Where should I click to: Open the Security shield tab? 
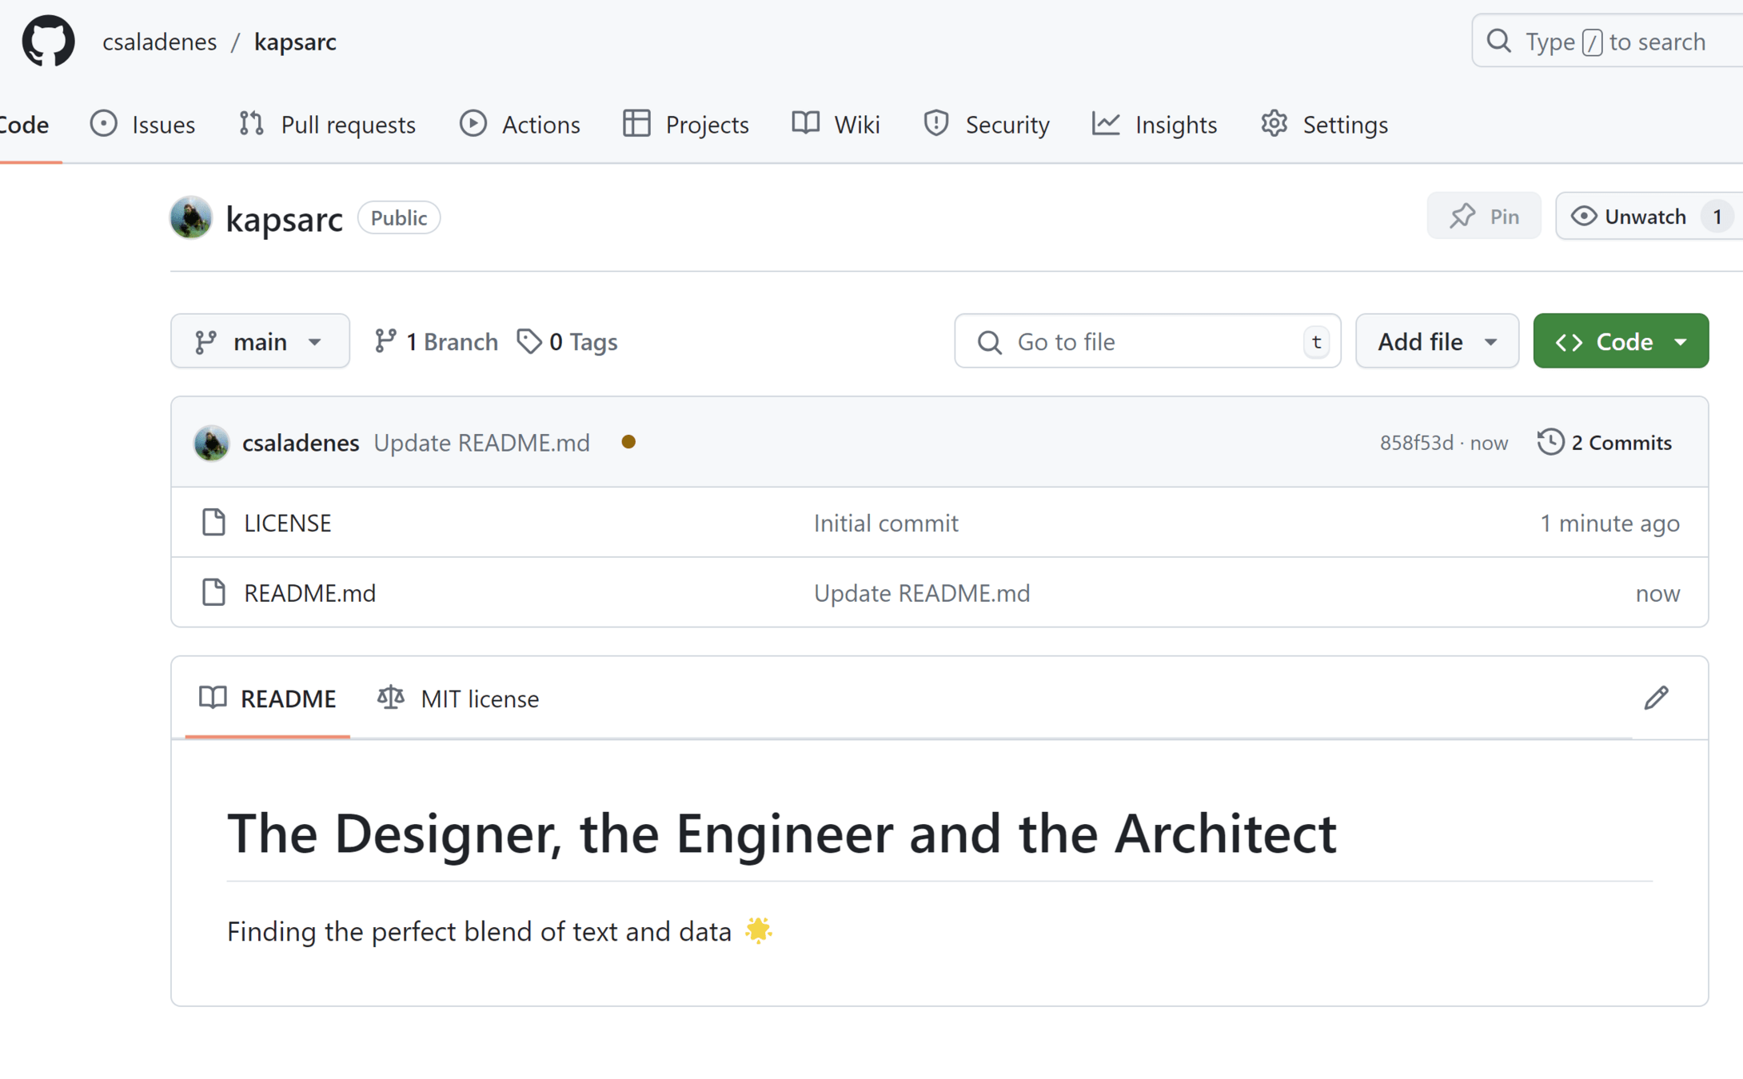pyautogui.click(x=986, y=125)
